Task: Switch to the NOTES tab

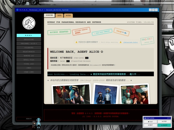Action: click(68, 15)
